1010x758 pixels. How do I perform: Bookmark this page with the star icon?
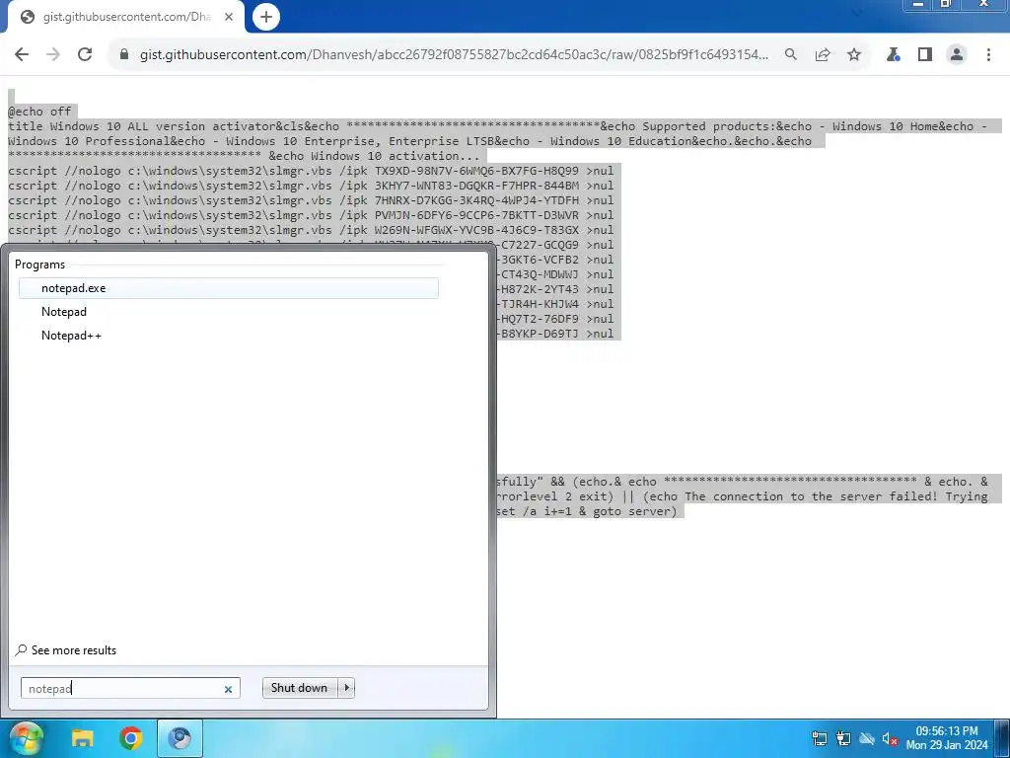(854, 55)
